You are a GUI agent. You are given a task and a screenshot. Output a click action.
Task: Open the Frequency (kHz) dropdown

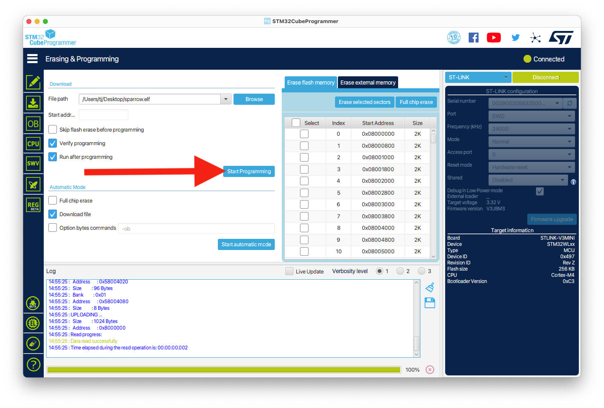531,129
